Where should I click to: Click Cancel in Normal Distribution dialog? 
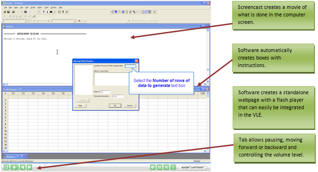coord(129,105)
